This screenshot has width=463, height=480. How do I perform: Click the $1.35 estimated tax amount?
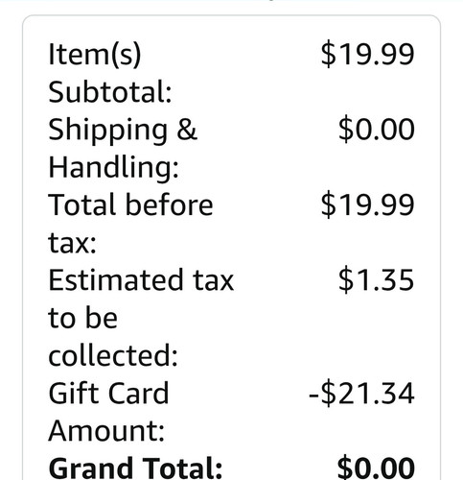pyautogui.click(x=377, y=280)
